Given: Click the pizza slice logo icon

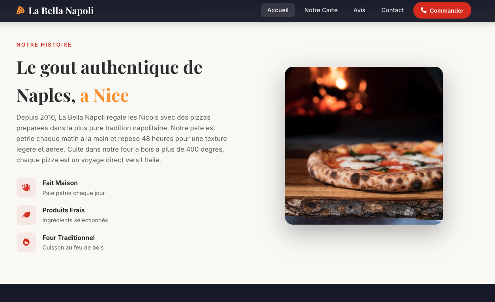Looking at the screenshot, I should click(21, 10).
